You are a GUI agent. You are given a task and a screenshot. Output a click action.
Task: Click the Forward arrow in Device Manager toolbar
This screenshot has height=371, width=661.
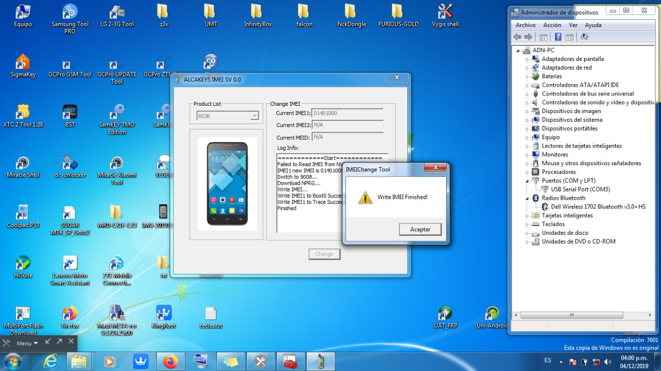pos(528,37)
